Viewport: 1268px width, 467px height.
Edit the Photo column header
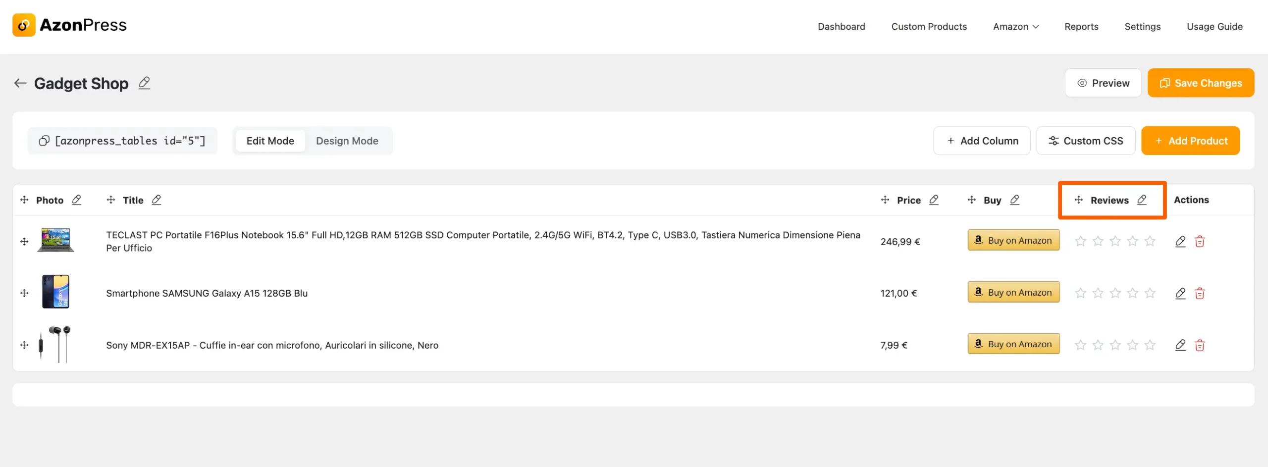tap(76, 200)
